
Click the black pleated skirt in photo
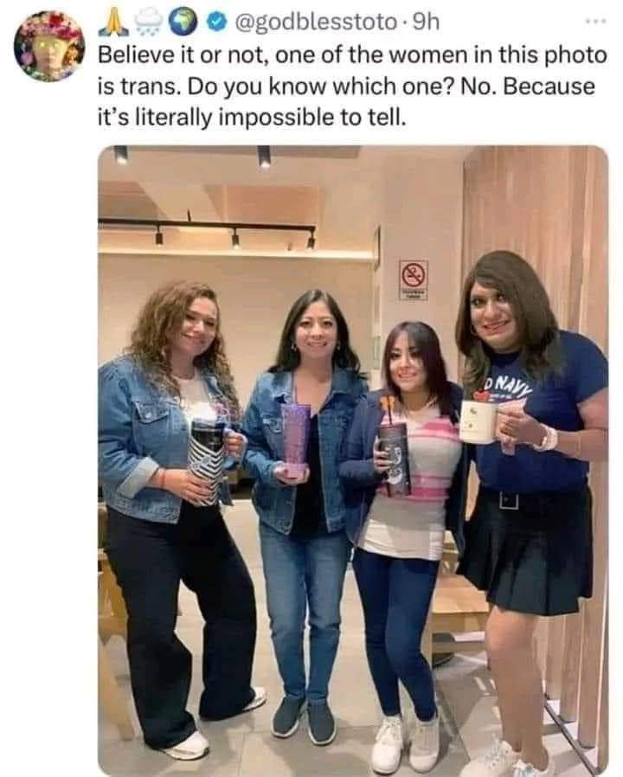[529, 549]
